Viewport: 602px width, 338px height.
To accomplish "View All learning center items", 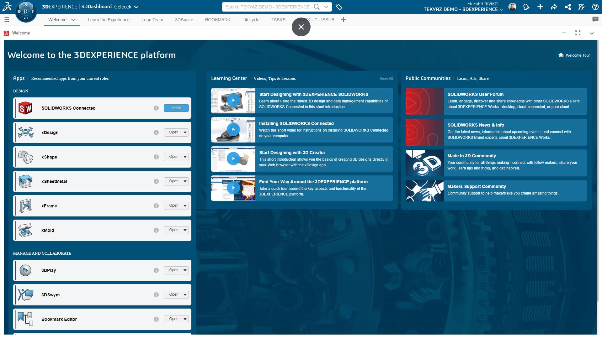I will click(x=386, y=79).
